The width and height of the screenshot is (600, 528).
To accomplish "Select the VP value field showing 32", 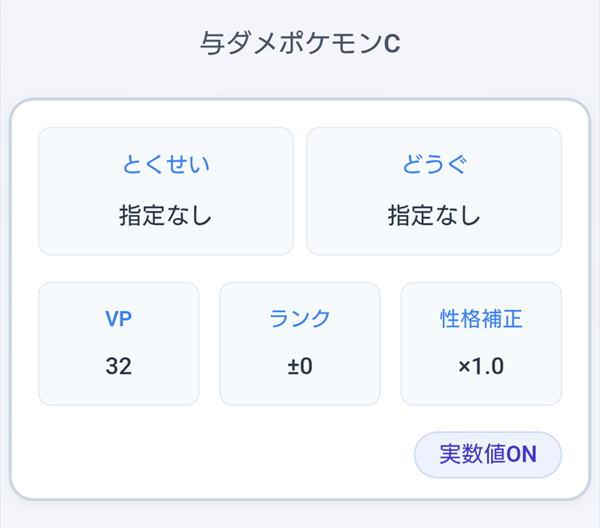I will [118, 367].
